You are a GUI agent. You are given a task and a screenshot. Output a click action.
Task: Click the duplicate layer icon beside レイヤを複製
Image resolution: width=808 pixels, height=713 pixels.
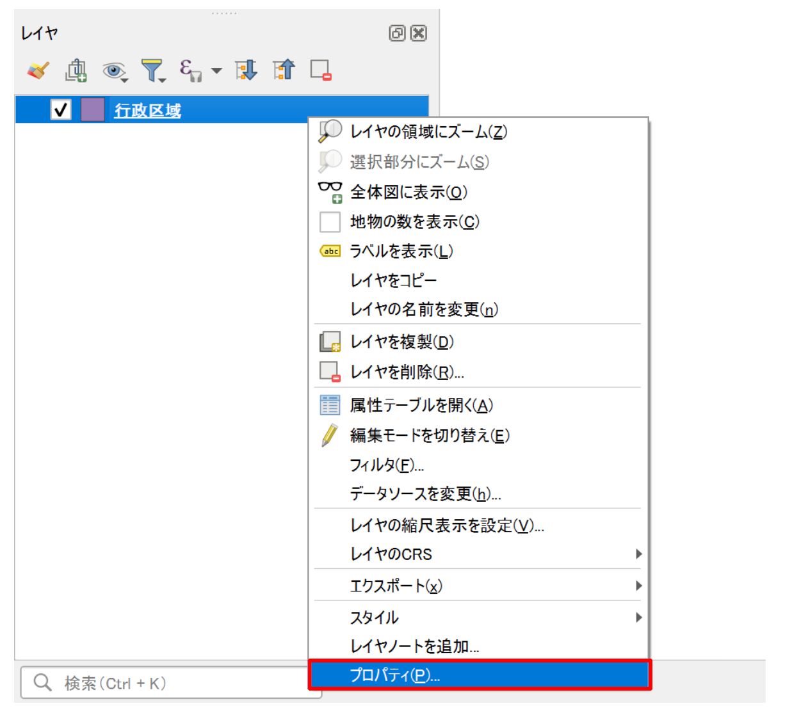(330, 342)
